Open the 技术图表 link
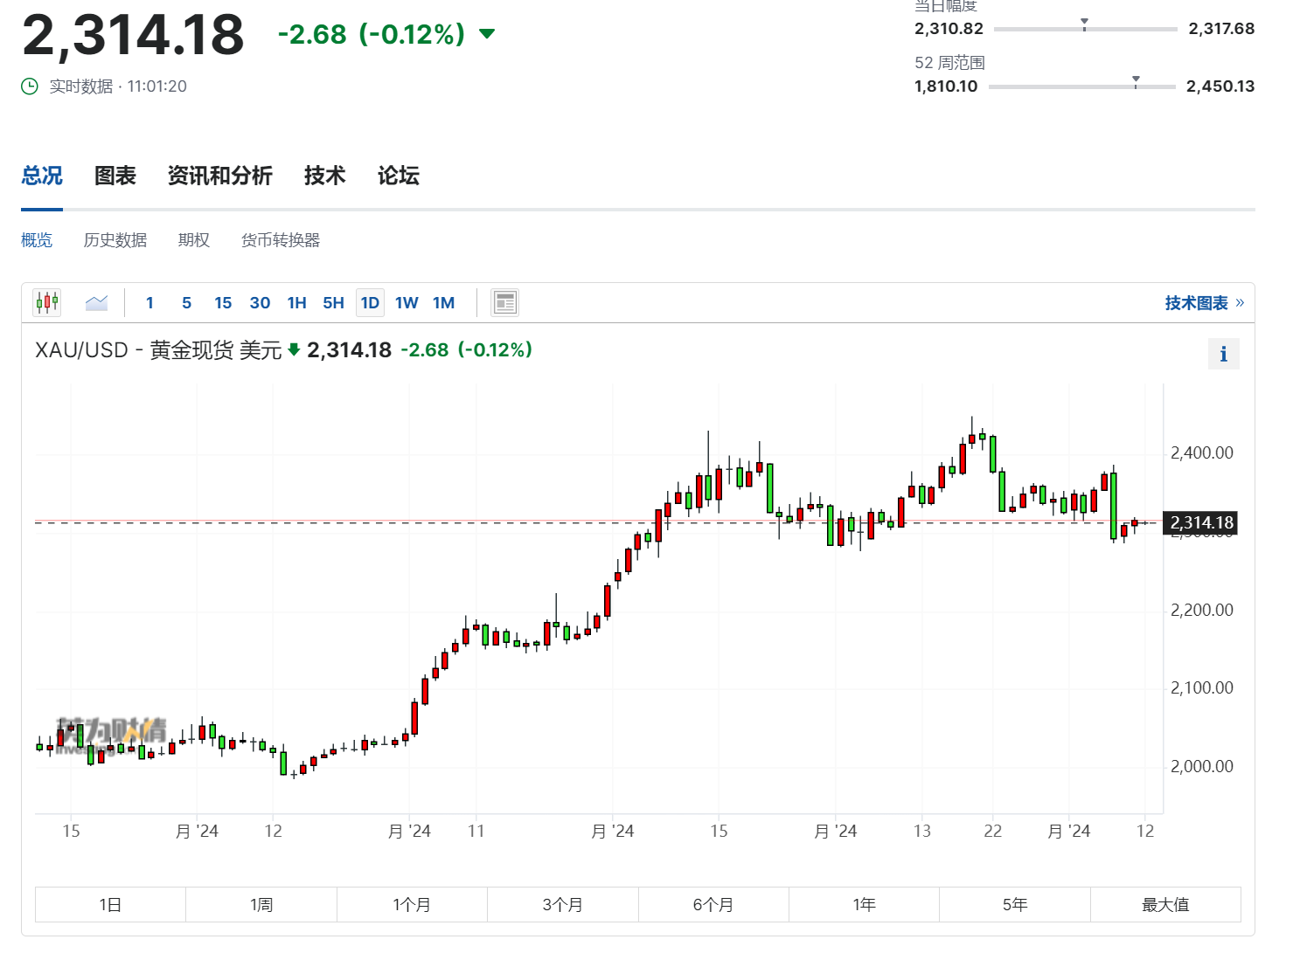The image size is (1293, 960). point(1196,303)
